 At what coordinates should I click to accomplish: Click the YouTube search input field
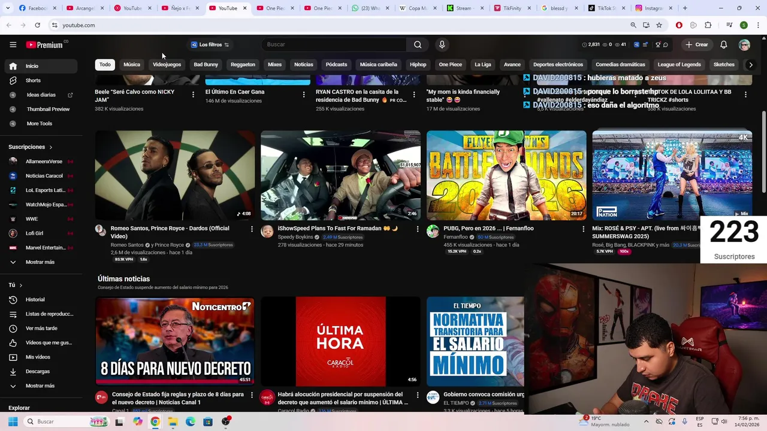334,44
